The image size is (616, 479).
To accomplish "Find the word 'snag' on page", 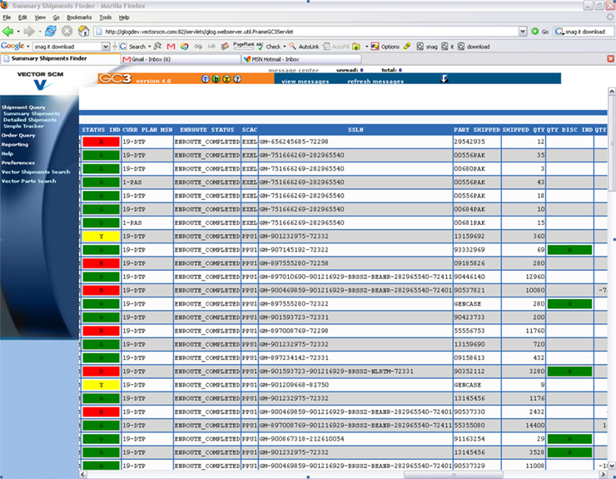I will click(x=427, y=47).
